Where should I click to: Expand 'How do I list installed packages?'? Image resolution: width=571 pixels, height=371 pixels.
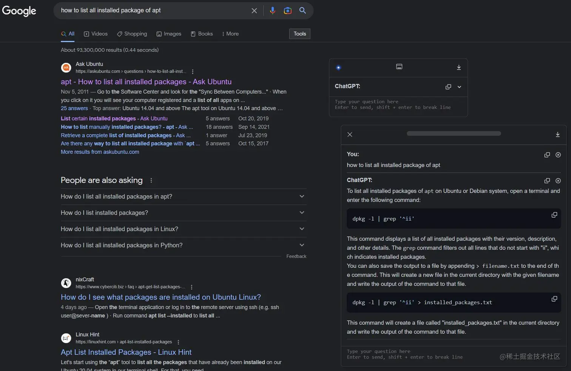click(184, 213)
